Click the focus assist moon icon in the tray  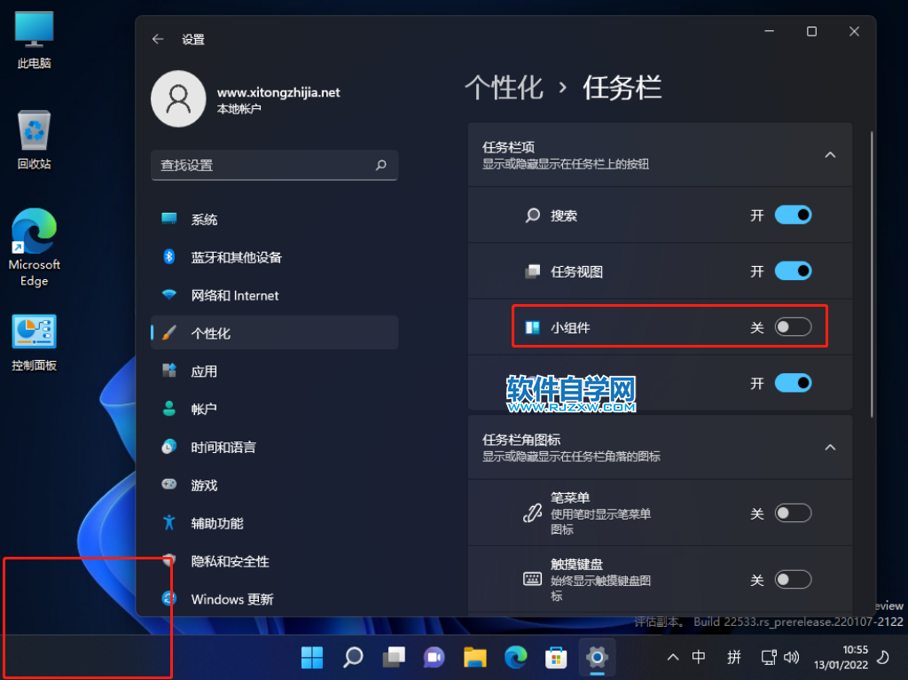[x=884, y=658]
